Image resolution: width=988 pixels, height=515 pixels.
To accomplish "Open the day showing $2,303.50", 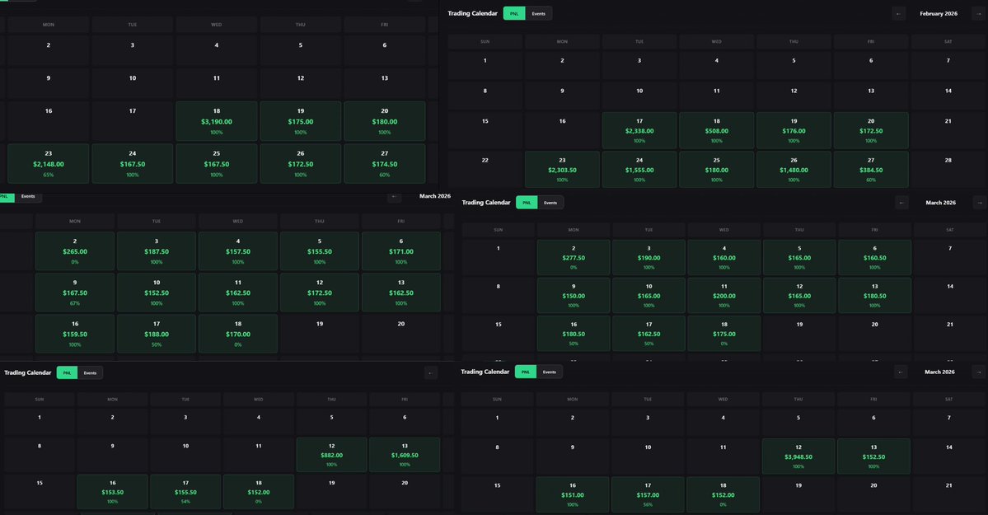I will (562, 170).
